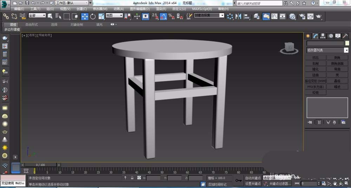Switch to the 自由形式 ribbon tab

32,25
